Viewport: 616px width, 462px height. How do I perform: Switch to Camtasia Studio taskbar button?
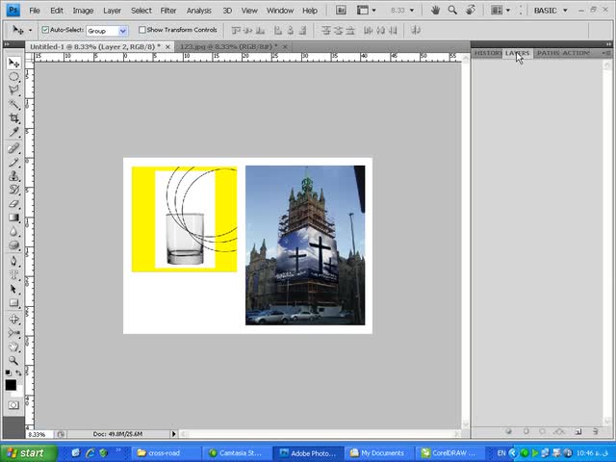pyautogui.click(x=237, y=453)
